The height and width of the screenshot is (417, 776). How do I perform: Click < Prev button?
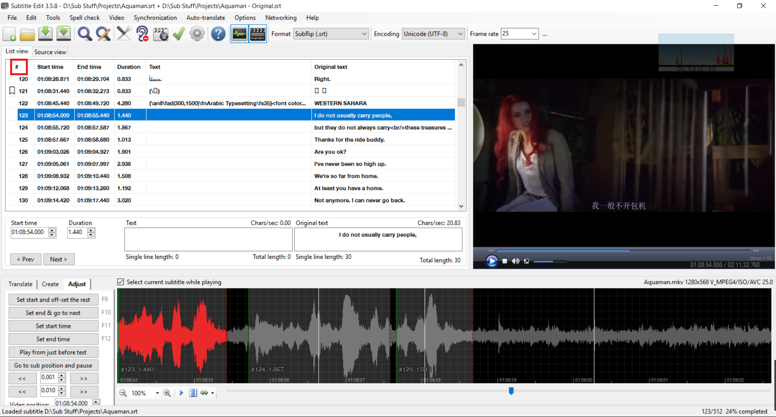25,259
